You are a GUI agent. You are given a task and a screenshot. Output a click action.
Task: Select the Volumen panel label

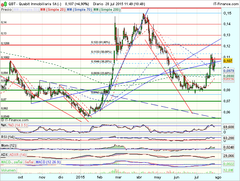(8, 170)
